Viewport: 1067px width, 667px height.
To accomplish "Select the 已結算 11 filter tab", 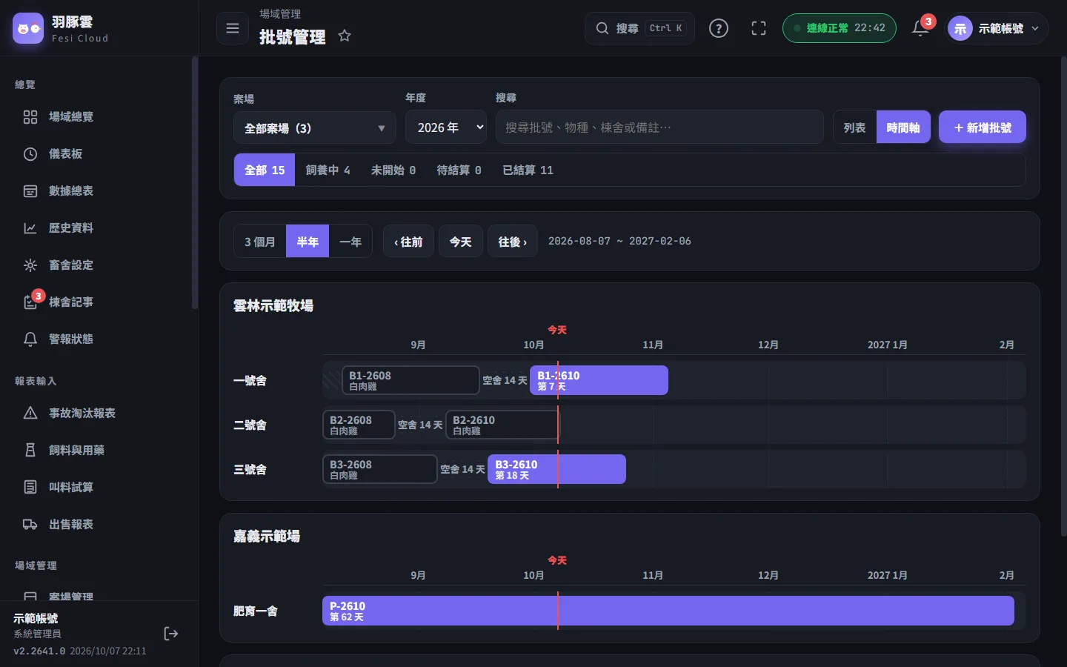I will 528,170.
